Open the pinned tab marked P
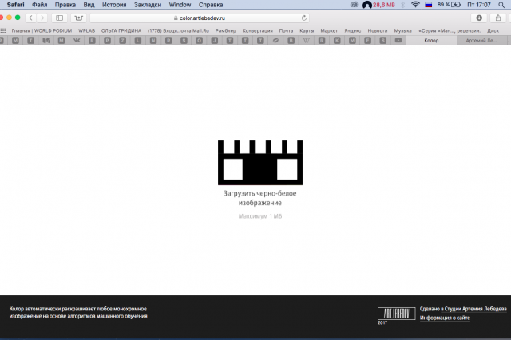 pos(107,41)
